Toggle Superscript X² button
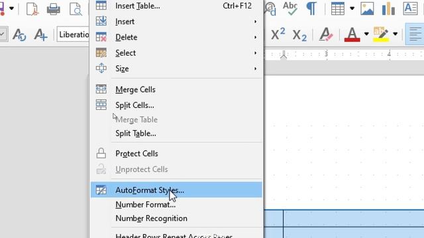The image size is (424, 238). coord(278,34)
